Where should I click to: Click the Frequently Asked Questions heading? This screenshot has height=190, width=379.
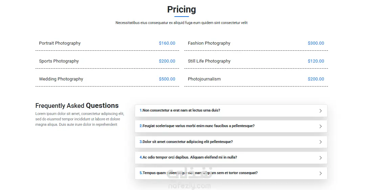coord(77,105)
